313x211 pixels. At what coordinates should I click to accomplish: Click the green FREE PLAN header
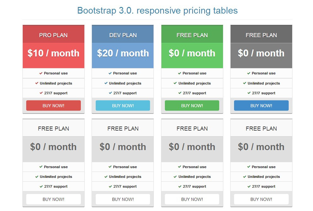point(192,35)
